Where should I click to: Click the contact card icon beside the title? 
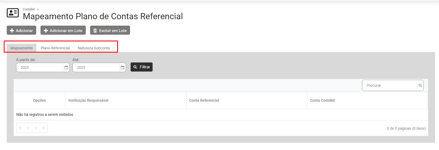point(13,13)
